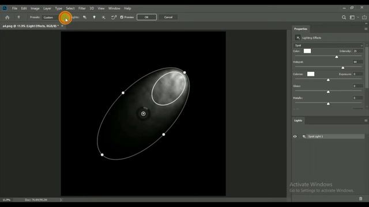Open the workspace switcher icon

352,17
